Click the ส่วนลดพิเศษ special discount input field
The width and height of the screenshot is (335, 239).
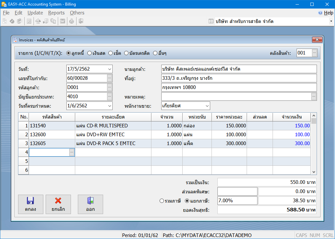click(237, 191)
